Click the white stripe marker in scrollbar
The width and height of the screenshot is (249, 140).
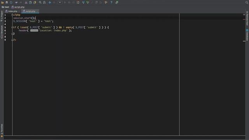tap(244, 41)
